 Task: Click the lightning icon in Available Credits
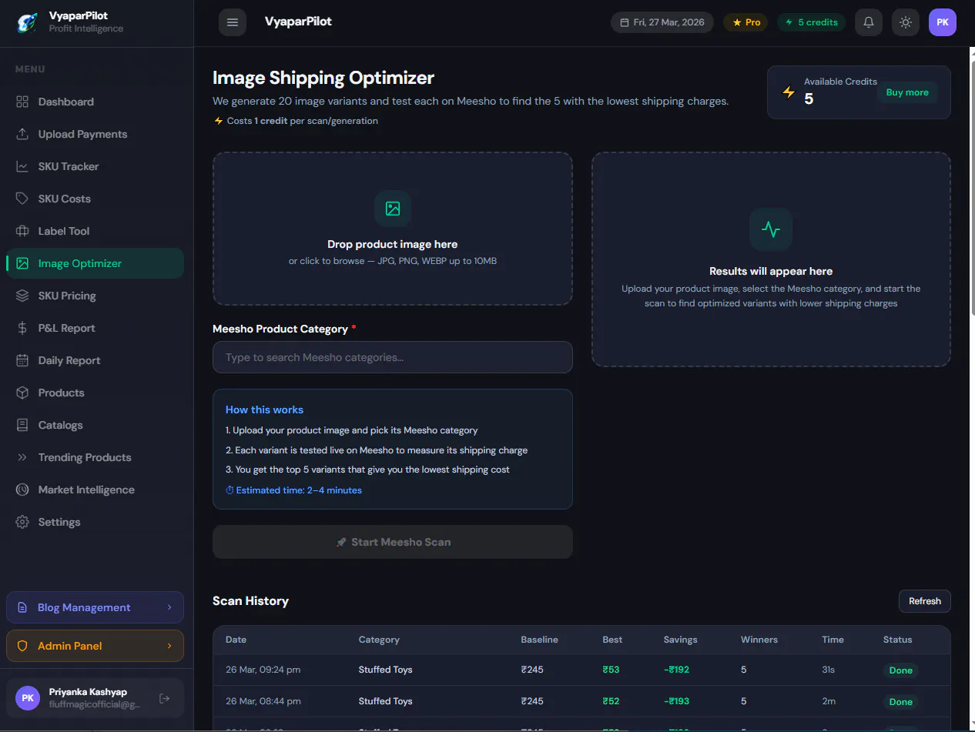789,92
